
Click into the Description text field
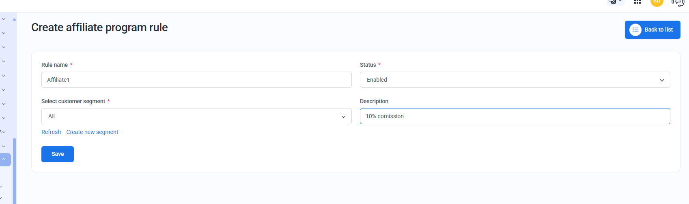515,116
